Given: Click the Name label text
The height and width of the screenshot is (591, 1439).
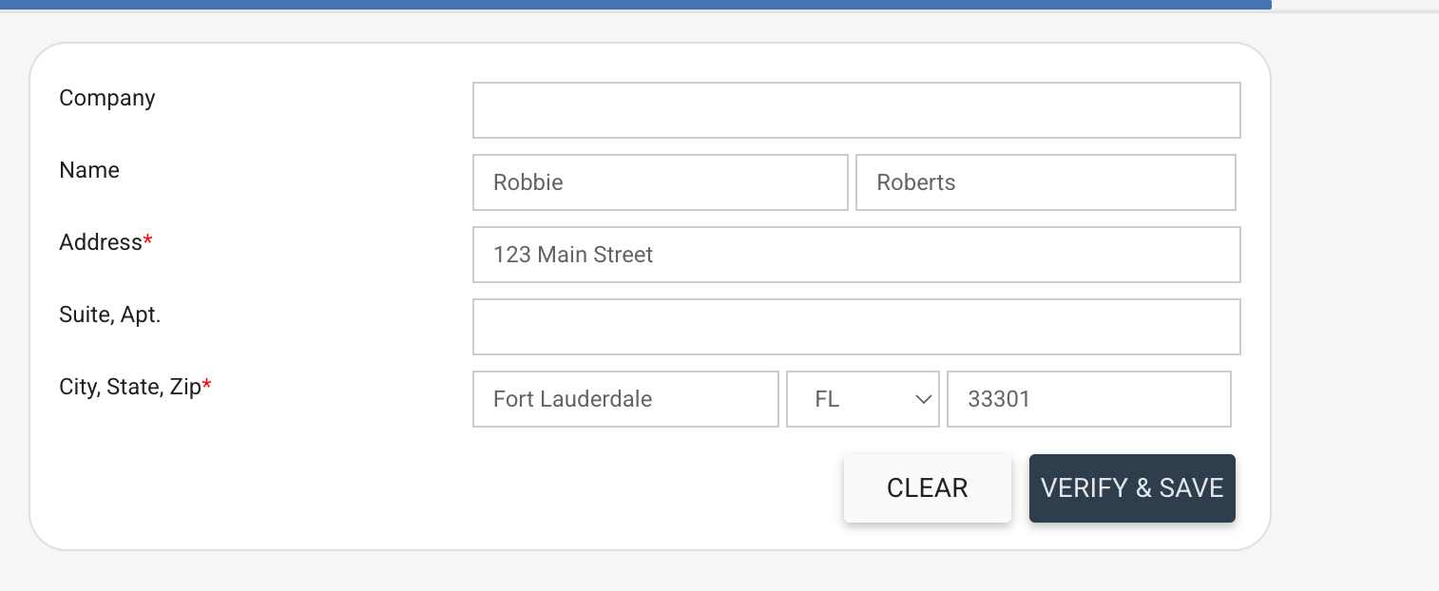Looking at the screenshot, I should (89, 170).
